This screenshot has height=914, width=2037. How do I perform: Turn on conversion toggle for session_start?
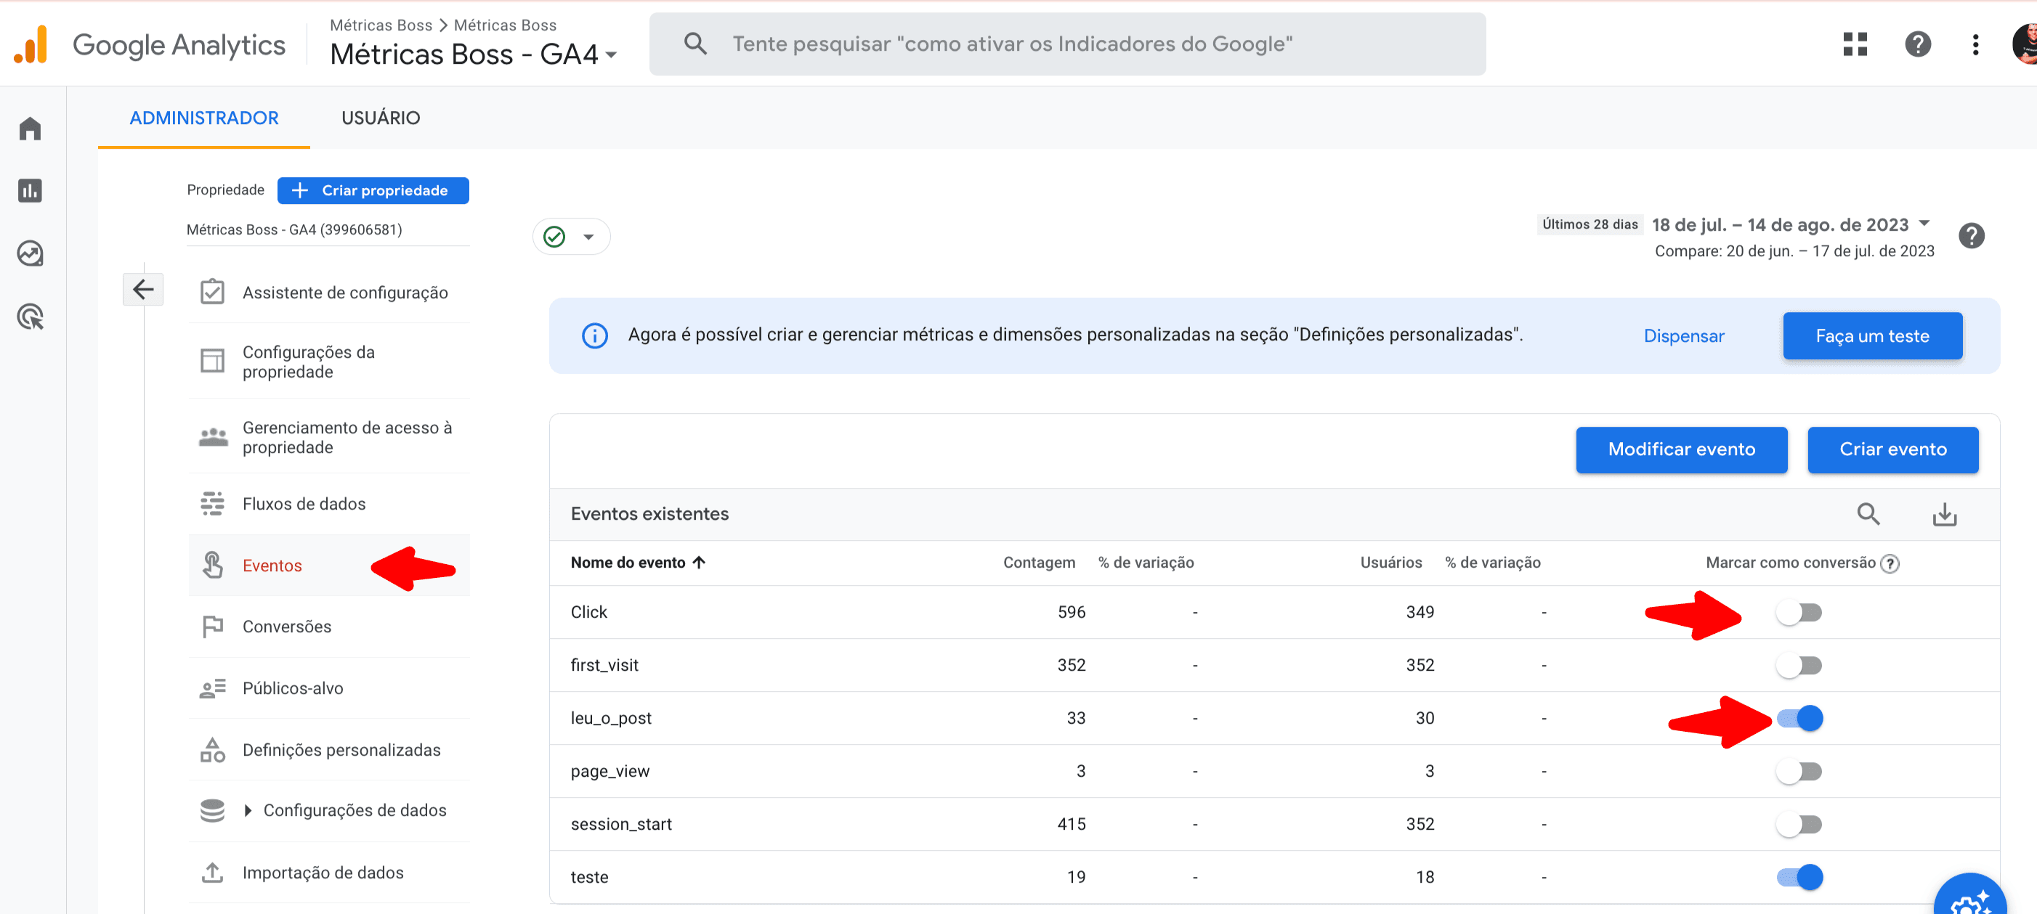1799,824
